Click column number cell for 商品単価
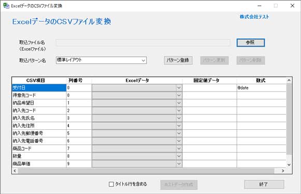 (x=79, y=163)
